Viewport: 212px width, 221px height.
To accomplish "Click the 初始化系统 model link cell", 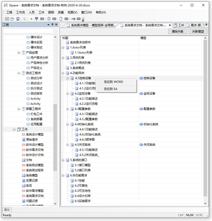I will click(149, 124).
